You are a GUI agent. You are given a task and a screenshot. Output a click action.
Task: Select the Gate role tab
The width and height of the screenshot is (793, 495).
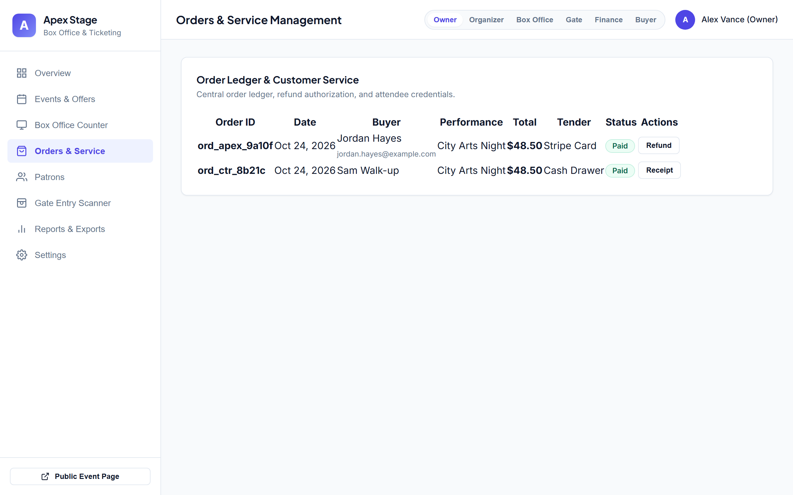tap(574, 19)
